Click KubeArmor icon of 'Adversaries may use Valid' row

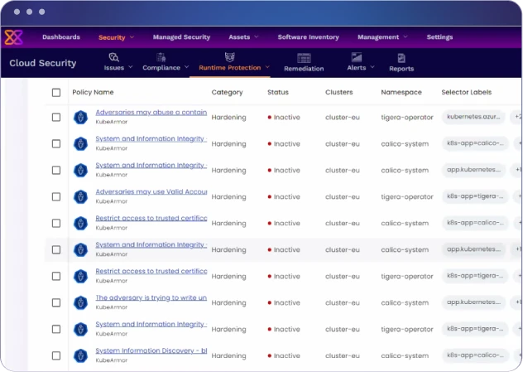pos(80,196)
